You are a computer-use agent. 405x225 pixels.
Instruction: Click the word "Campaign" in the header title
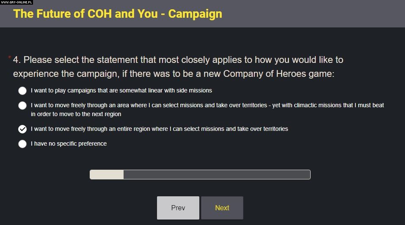tap(195, 14)
